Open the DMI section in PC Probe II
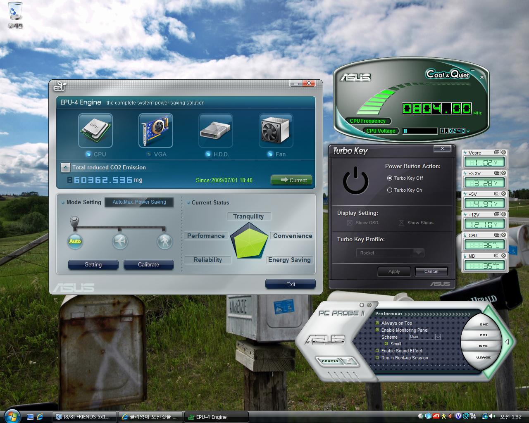This screenshot has height=423, width=529. [484, 324]
